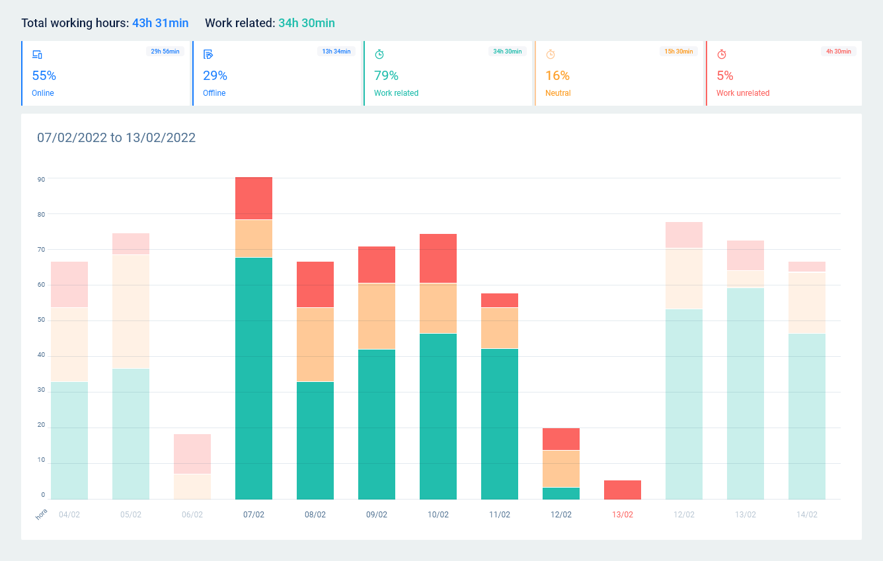Select the 13h 34min Offline badge
Screen dimensions: 883x561
coord(336,52)
